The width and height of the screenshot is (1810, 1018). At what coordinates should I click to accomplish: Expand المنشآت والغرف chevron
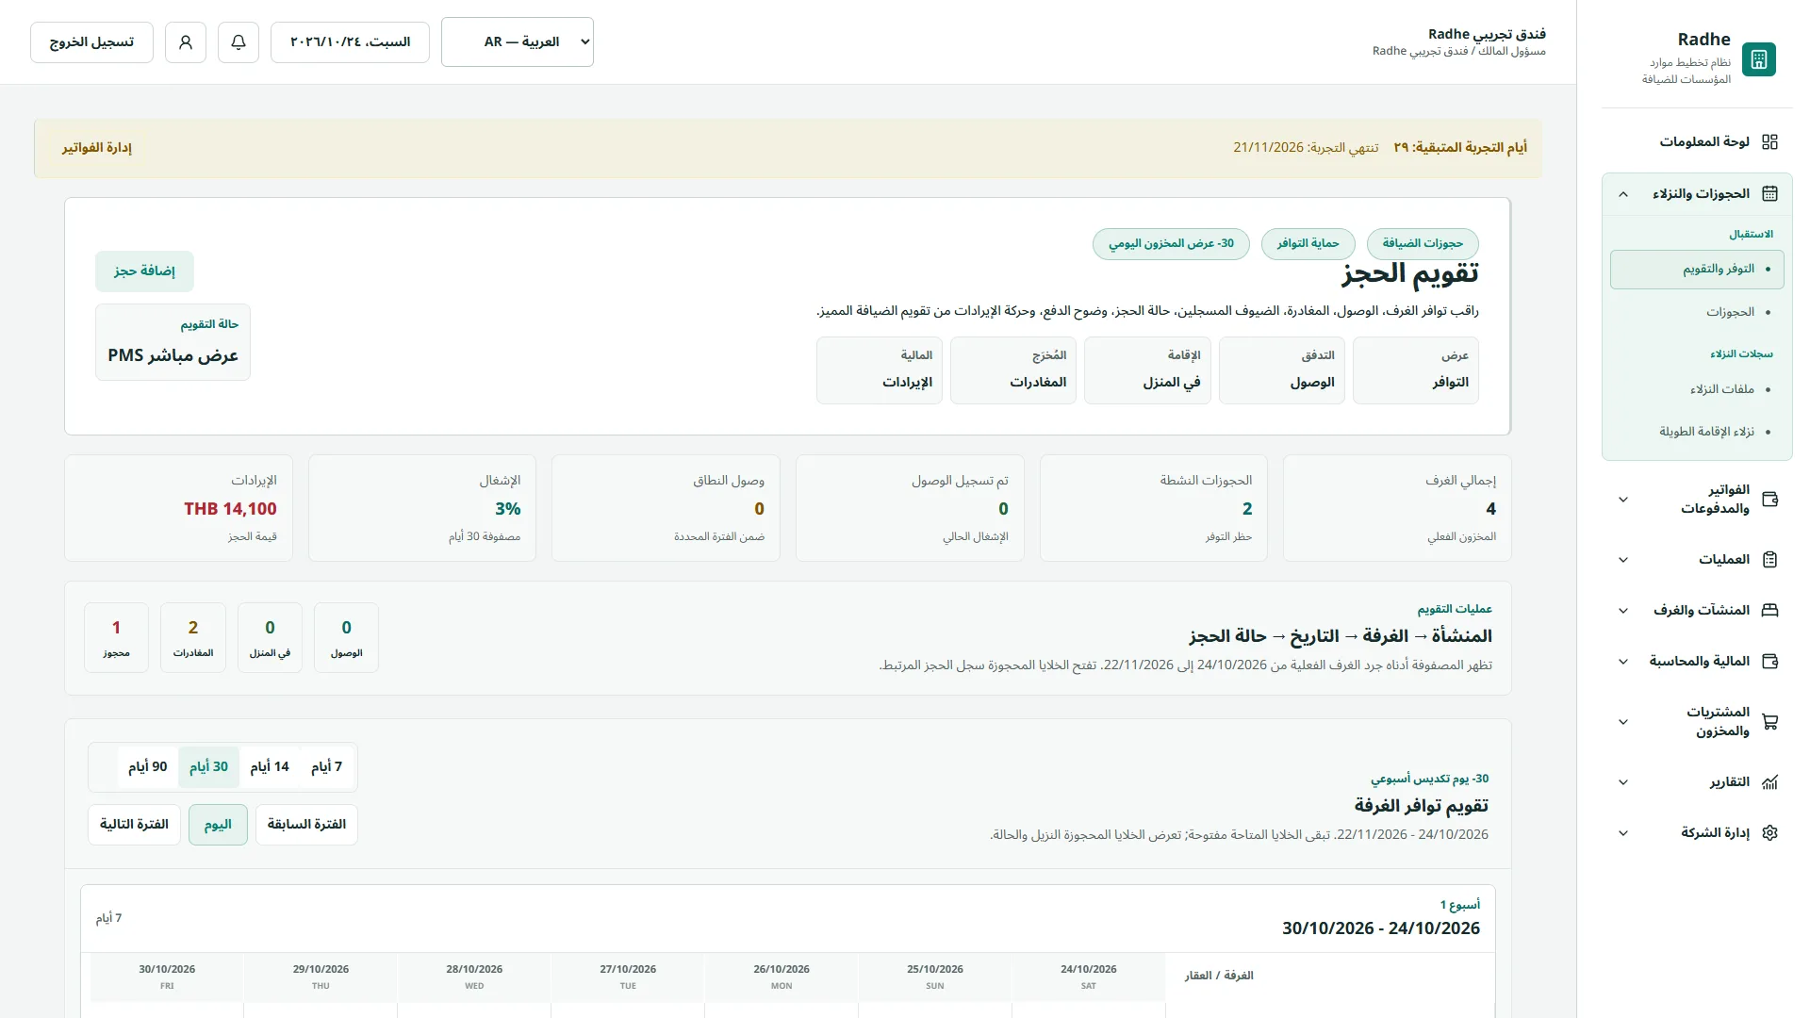(x=1623, y=611)
